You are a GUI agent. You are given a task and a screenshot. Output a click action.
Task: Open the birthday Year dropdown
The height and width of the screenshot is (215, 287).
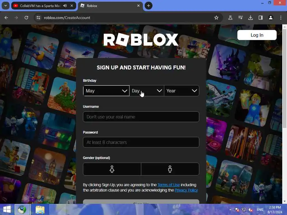pos(182,91)
